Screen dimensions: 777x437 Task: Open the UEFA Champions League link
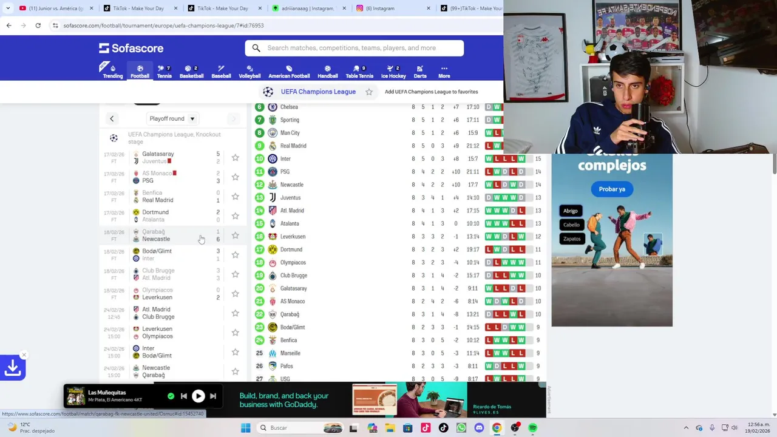click(318, 92)
